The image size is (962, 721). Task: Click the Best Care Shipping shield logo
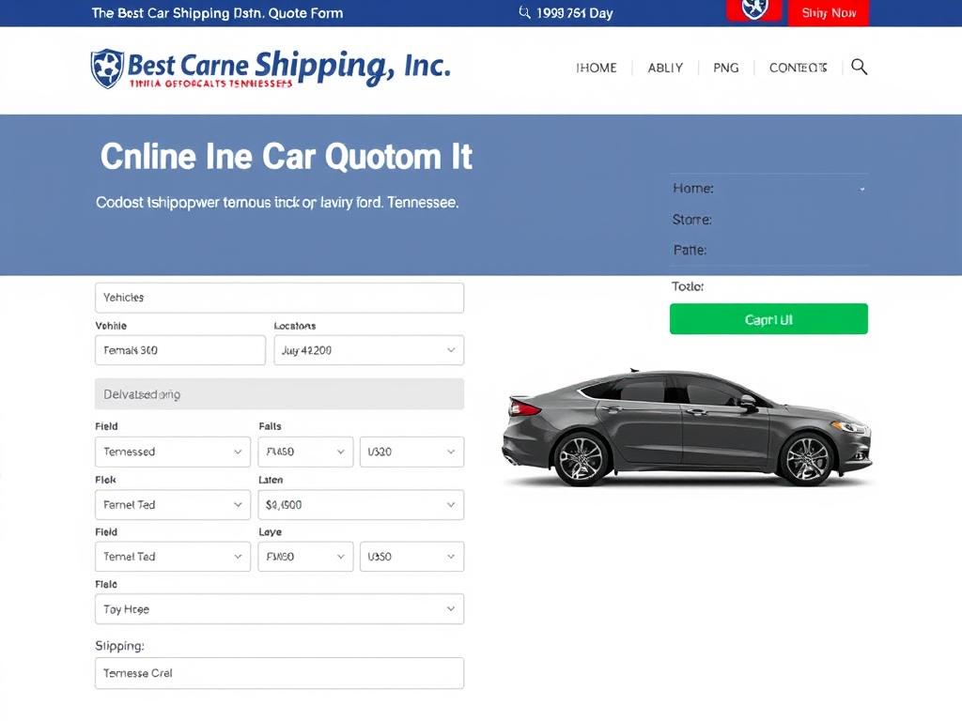coord(106,68)
